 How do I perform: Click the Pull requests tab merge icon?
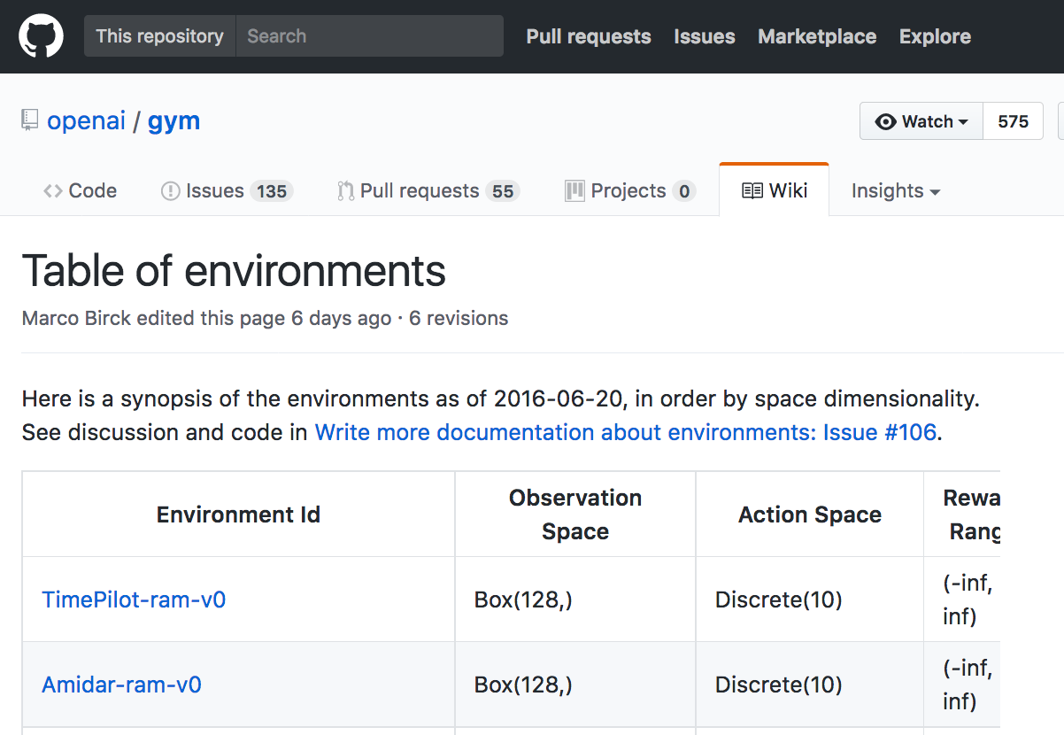(346, 191)
